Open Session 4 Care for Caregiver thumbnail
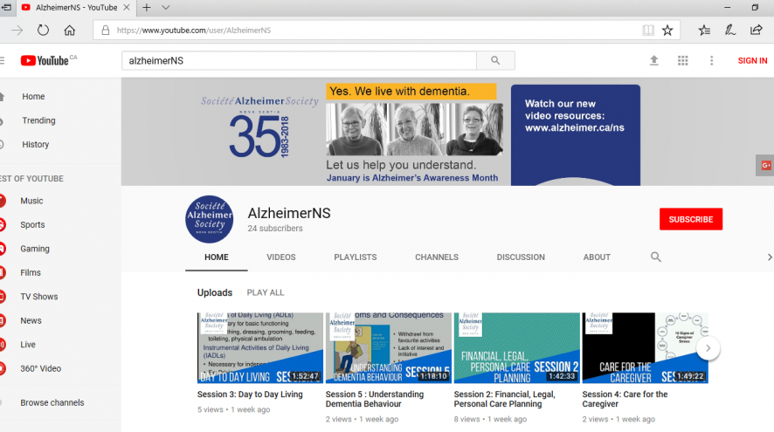The height and width of the screenshot is (432, 774). pos(646,347)
